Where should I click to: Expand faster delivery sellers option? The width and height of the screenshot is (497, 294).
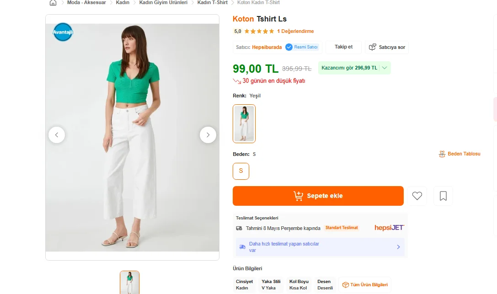click(x=320, y=247)
